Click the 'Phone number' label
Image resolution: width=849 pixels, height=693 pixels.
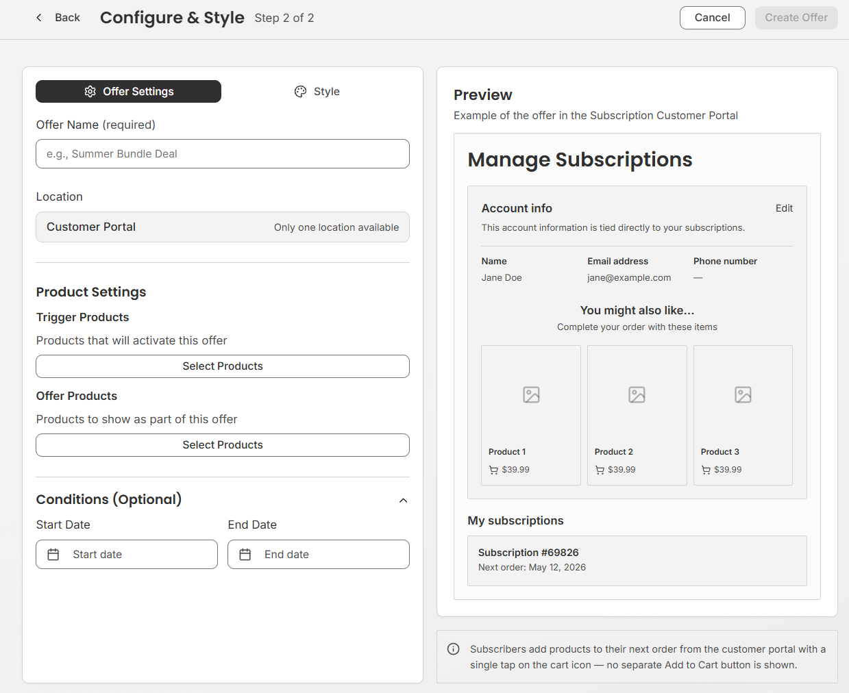pos(725,262)
